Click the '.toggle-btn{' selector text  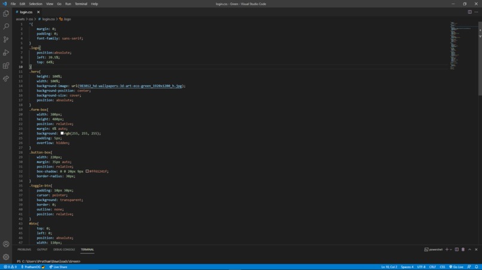41,185
